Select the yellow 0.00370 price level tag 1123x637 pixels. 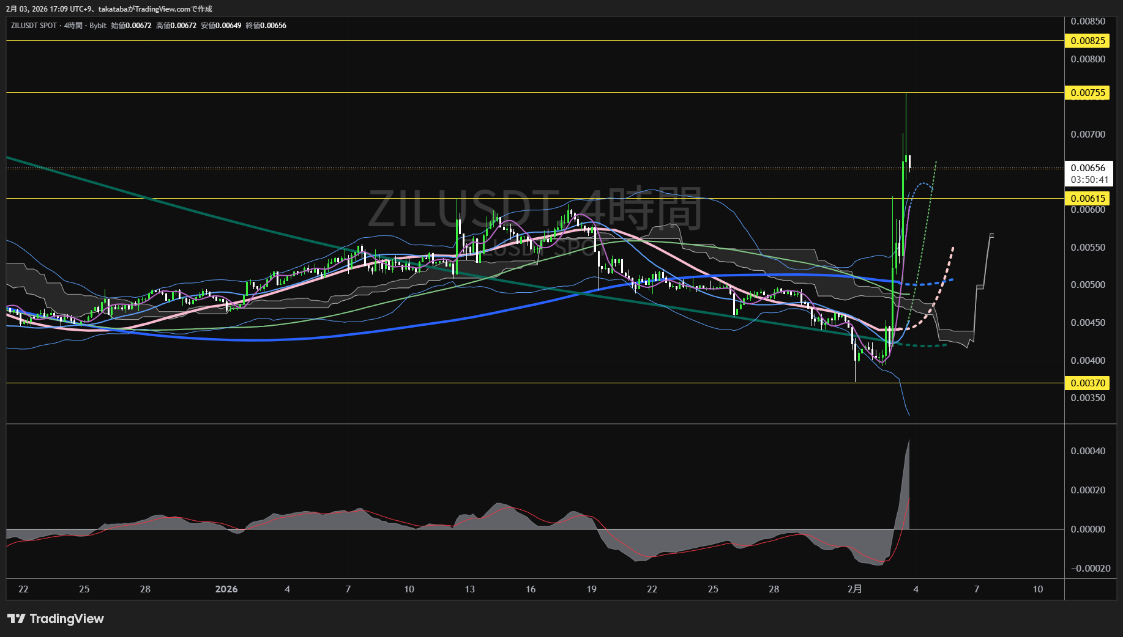point(1088,383)
